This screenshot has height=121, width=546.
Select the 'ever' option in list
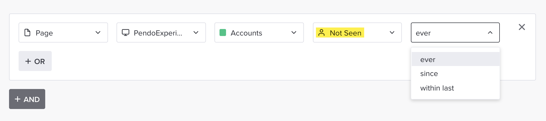tap(428, 59)
